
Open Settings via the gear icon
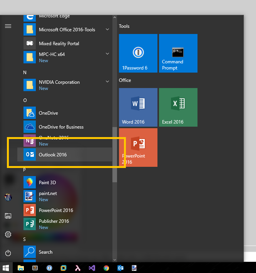click(x=8, y=234)
